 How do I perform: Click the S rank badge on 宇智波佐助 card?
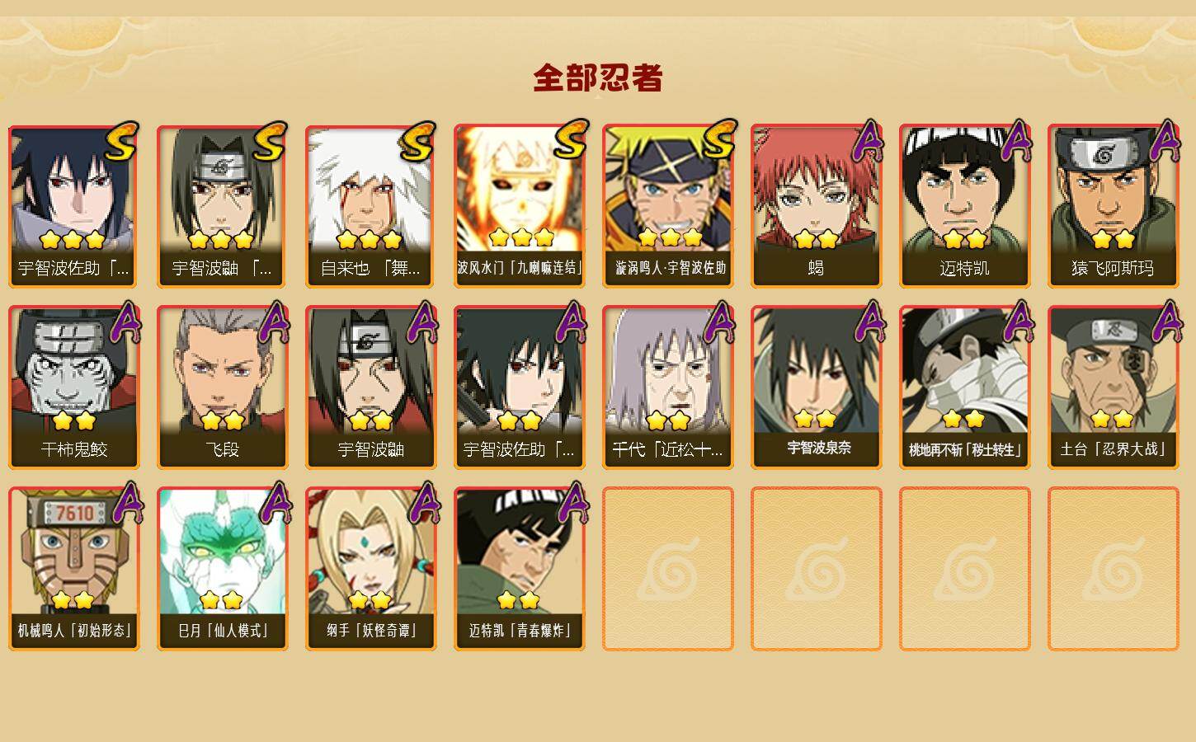coord(121,141)
